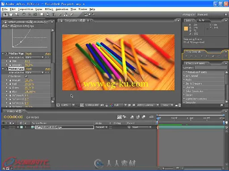Click the orange color swatch in Info panel
This screenshot has width=229, height=171.
click(186, 29)
